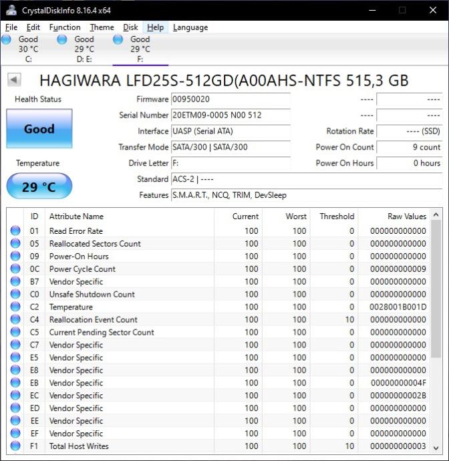Switch to the F: disk tab
449x461 pixels.
point(140,49)
